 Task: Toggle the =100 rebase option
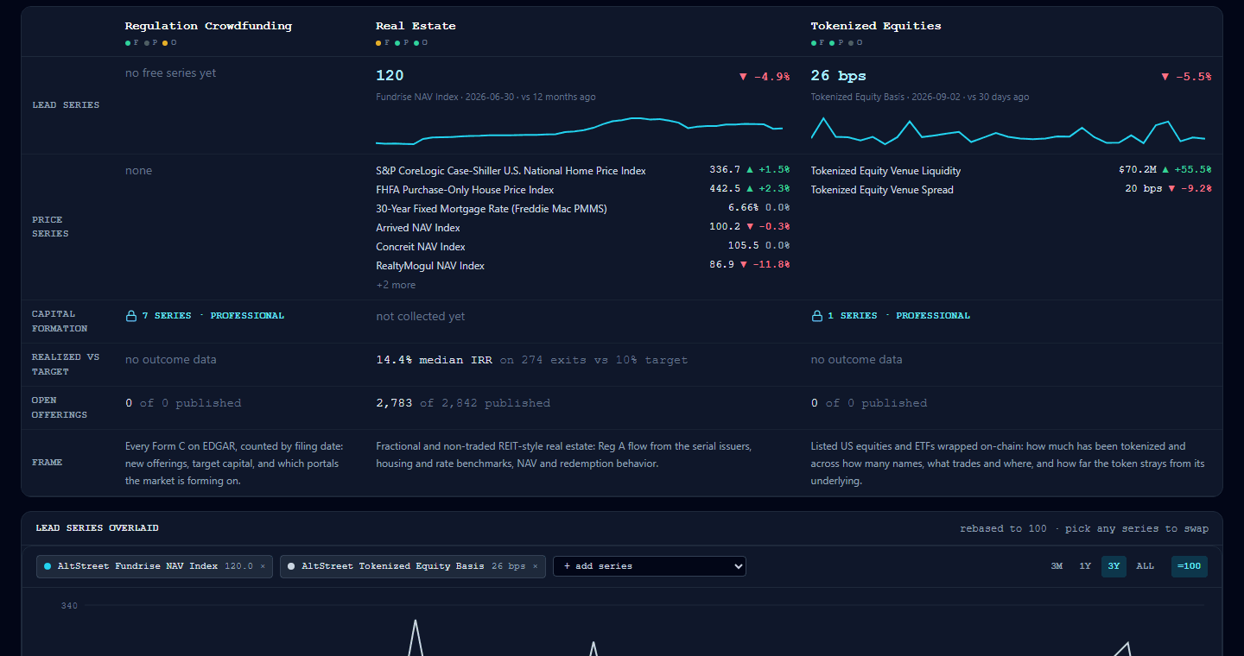point(1190,566)
